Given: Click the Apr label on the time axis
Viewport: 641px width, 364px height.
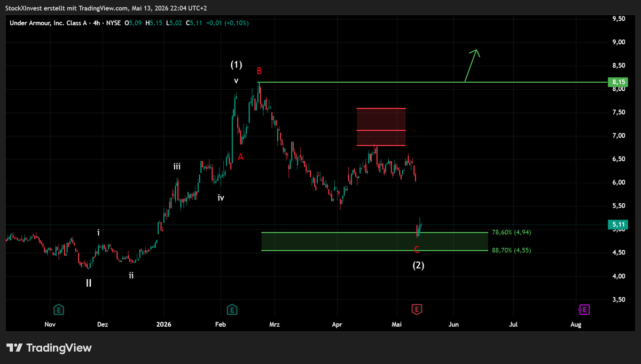Looking at the screenshot, I should (x=337, y=324).
